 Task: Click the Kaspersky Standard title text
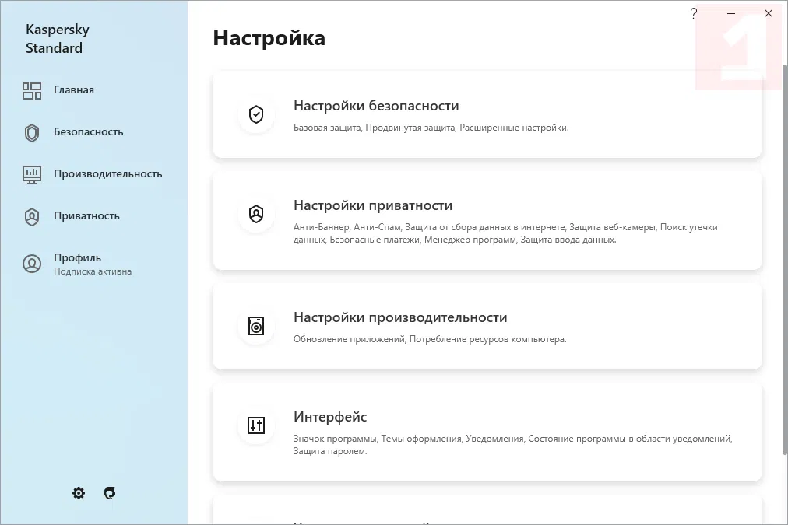pyautogui.click(x=58, y=39)
